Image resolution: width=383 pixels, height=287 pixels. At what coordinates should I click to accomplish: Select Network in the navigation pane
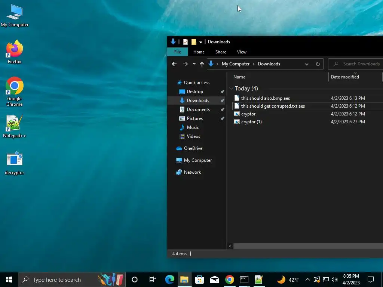[x=192, y=172]
